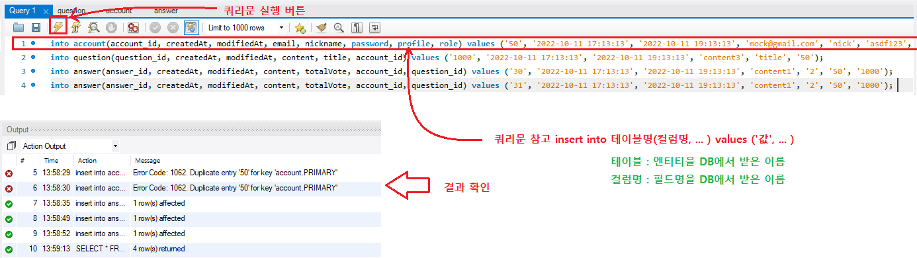Image resolution: width=917 pixels, height=258 pixels.
Task: Click line number 1 in the editor gutter
Action: [23, 44]
